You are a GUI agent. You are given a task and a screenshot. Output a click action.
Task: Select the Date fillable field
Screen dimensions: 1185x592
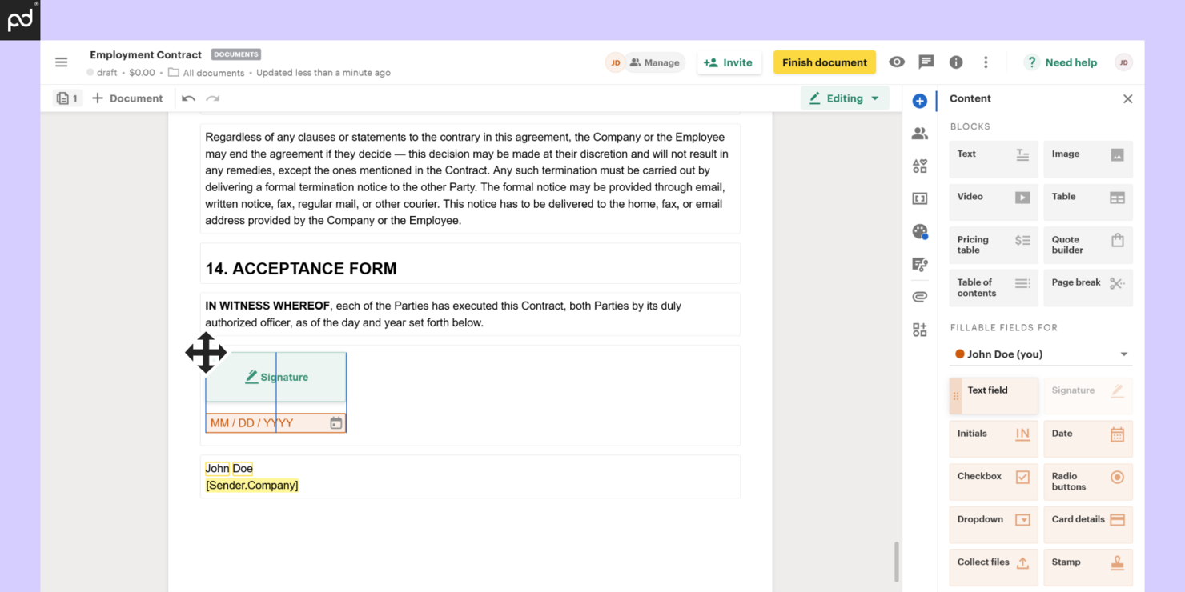pyautogui.click(x=1088, y=438)
